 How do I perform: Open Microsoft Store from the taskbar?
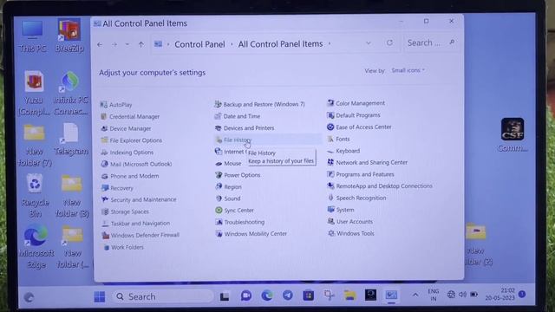point(309,295)
